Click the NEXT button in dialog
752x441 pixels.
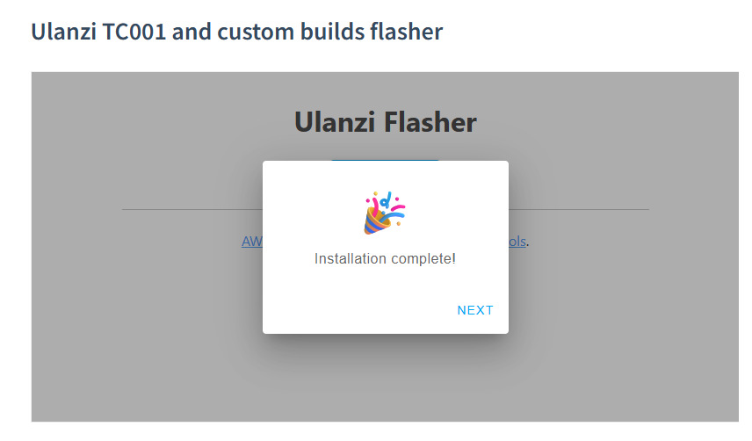point(474,310)
